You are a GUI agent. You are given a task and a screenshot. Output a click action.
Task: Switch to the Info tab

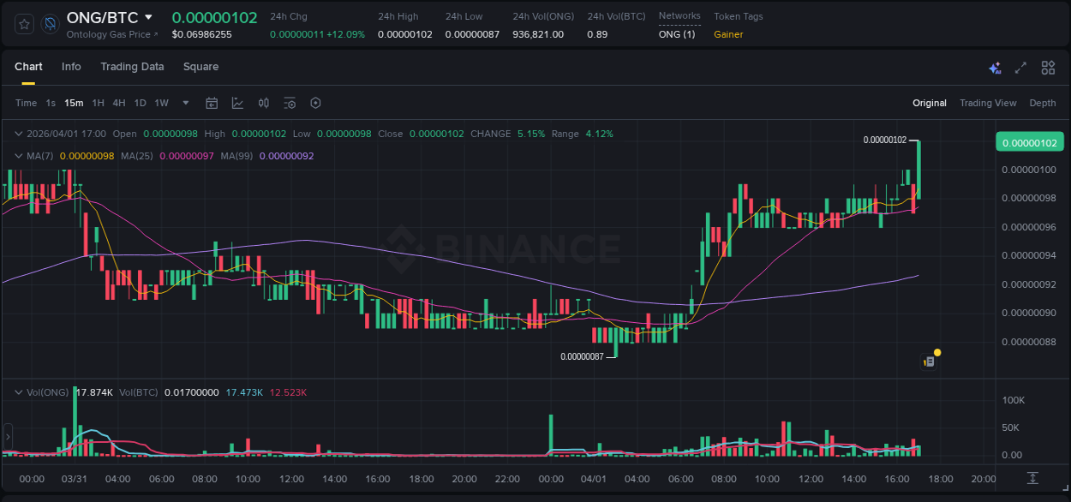point(71,67)
